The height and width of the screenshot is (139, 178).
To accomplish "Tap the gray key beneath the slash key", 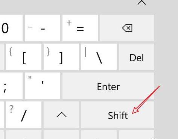I will point(24,135).
